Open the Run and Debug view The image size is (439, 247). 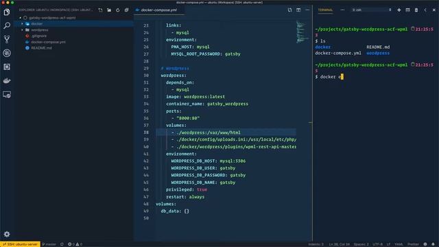click(7, 53)
